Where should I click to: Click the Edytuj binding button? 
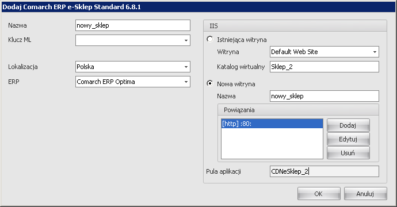(348, 139)
